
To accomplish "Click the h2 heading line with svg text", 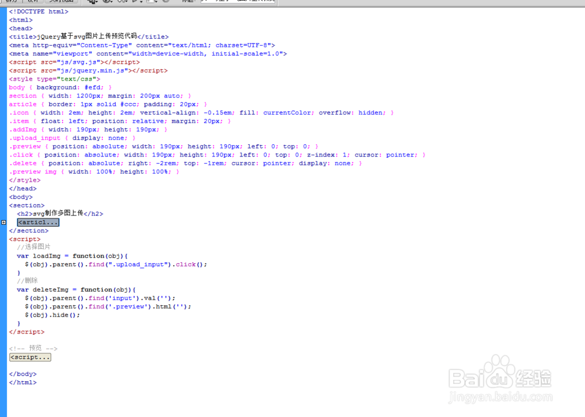I will tap(60, 213).
